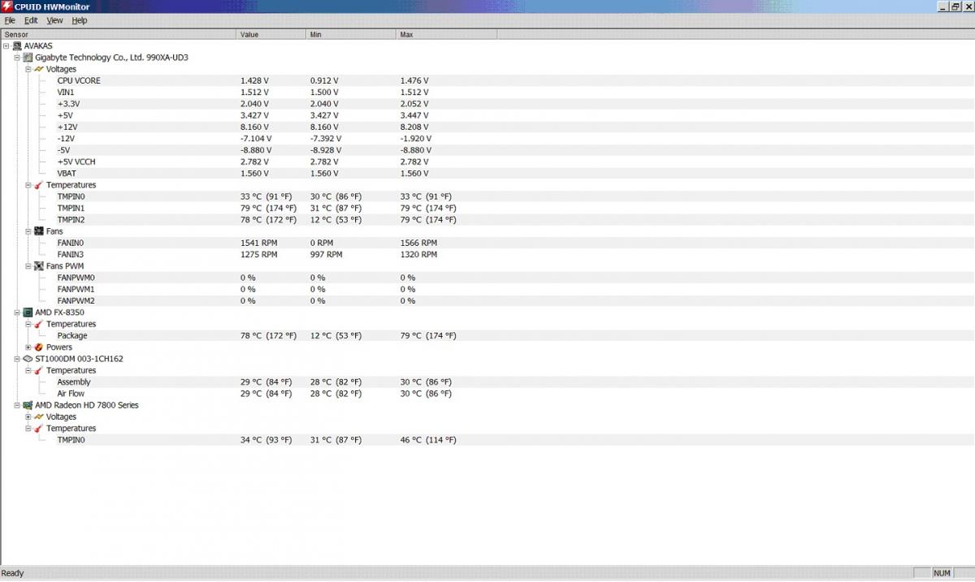Image resolution: width=975 pixels, height=582 pixels.
Task: Click the AVAKAS computer icon
Action: click(17, 46)
